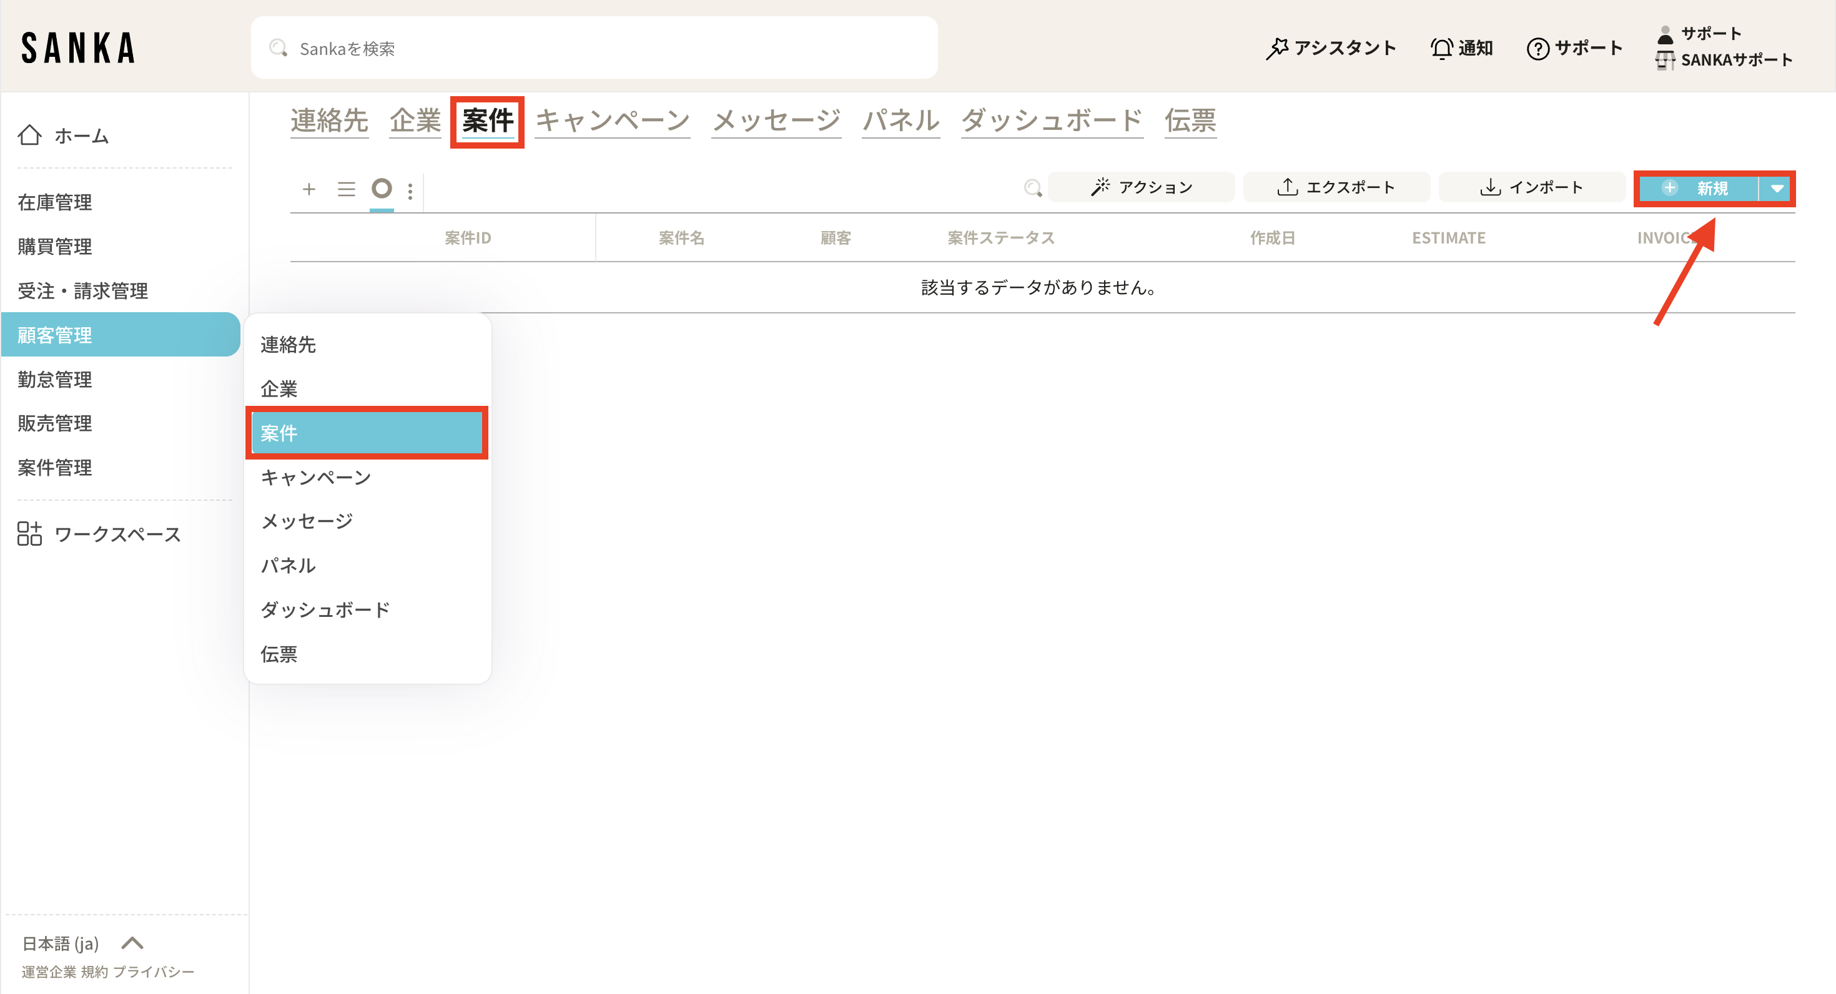The image size is (1836, 994).
Task: Click the Support question mark icon
Action: coord(1538,49)
